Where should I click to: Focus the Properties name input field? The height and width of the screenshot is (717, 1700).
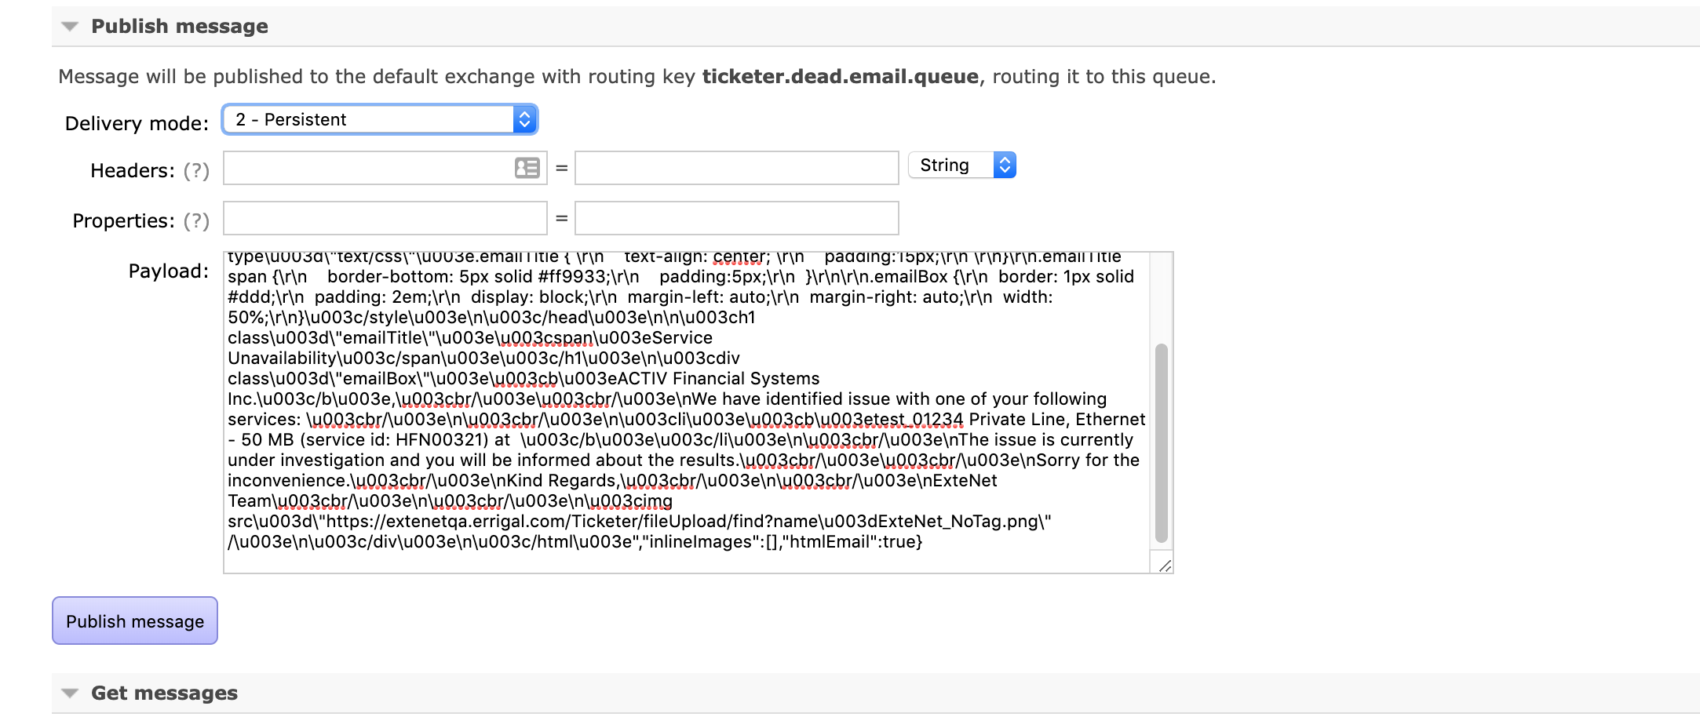coord(385,218)
